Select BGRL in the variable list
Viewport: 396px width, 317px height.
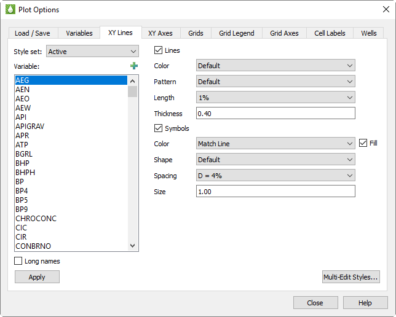click(x=71, y=154)
